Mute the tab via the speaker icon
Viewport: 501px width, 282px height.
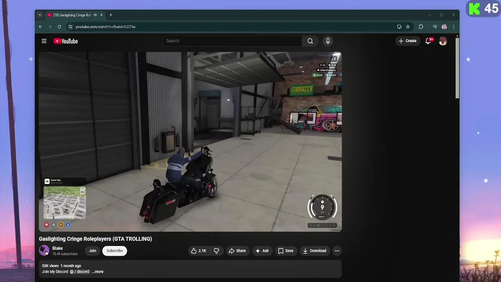coord(95,15)
